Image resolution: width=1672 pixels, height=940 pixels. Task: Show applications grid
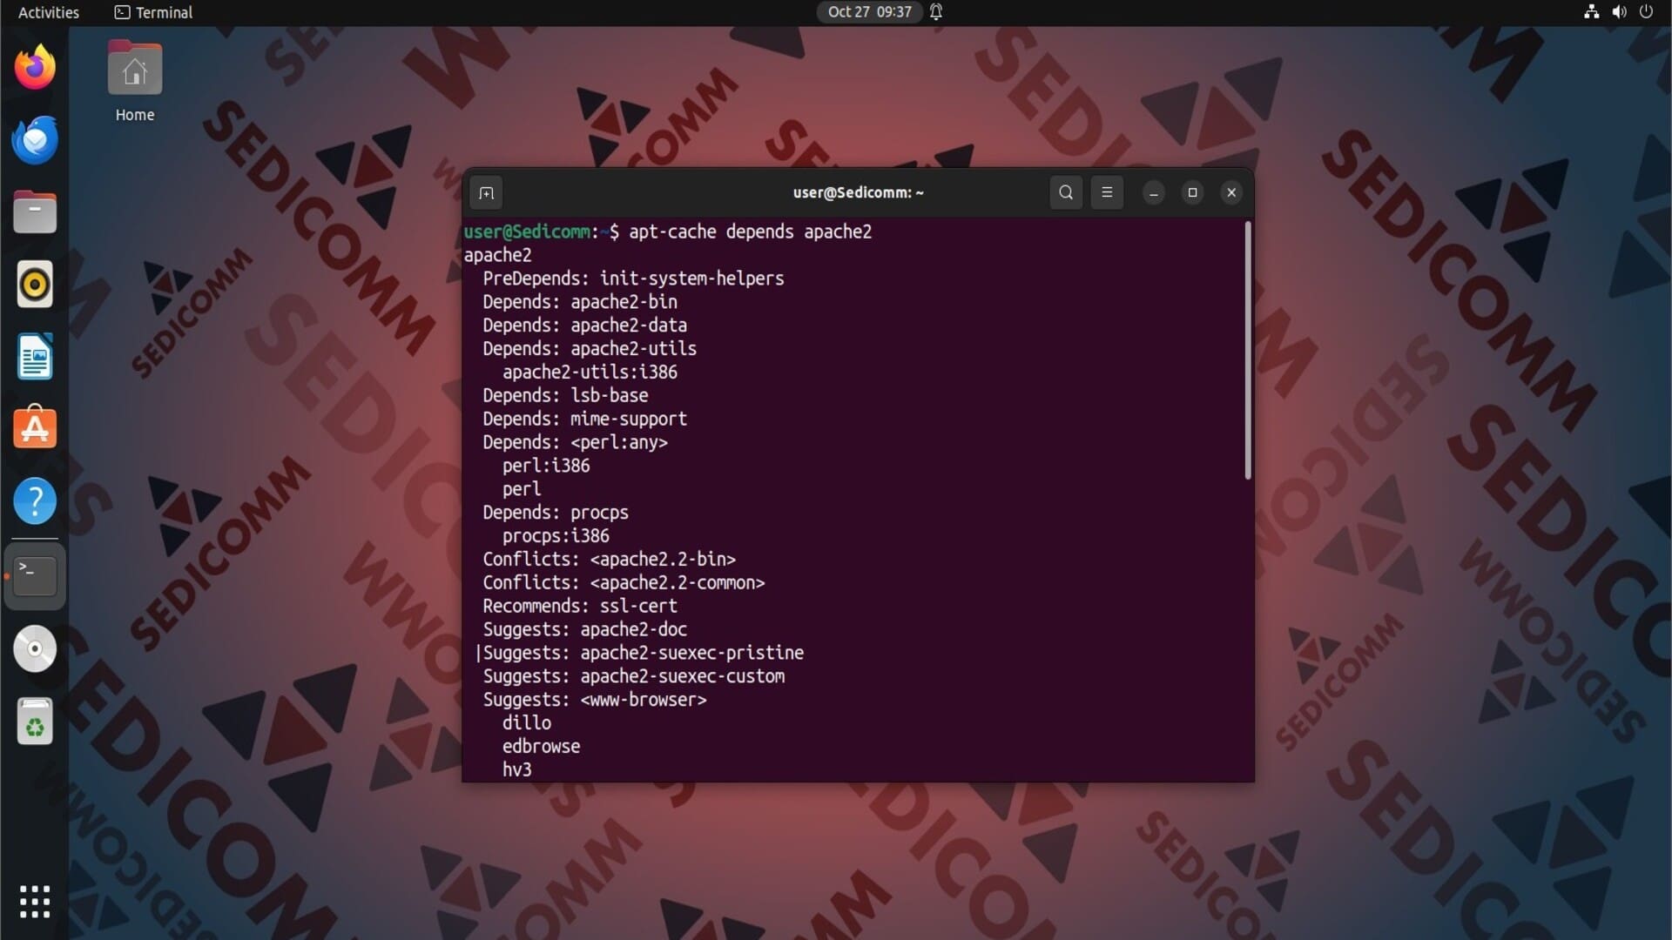[x=35, y=902]
